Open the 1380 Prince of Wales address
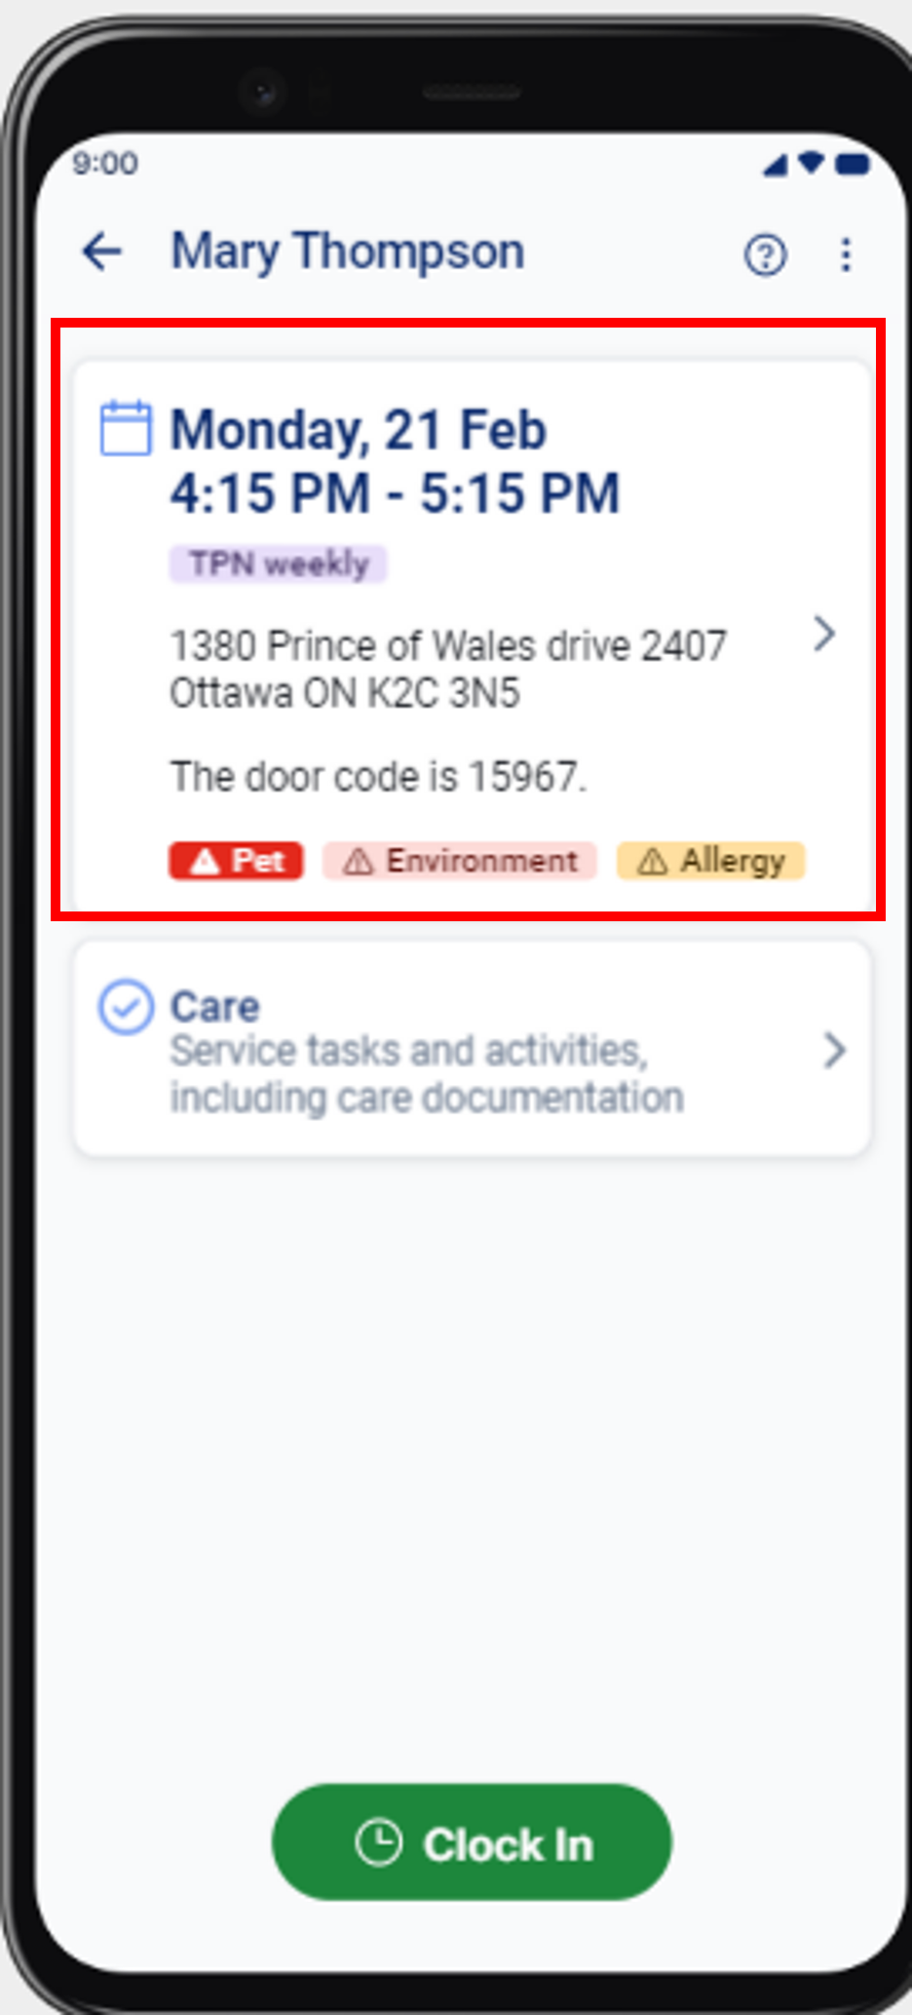The image size is (912, 2015). tap(448, 669)
